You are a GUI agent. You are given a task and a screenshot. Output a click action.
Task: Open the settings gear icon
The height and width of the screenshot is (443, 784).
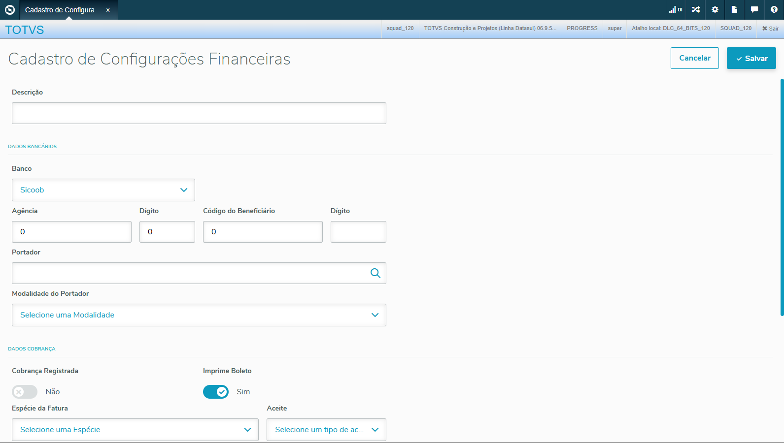click(715, 9)
